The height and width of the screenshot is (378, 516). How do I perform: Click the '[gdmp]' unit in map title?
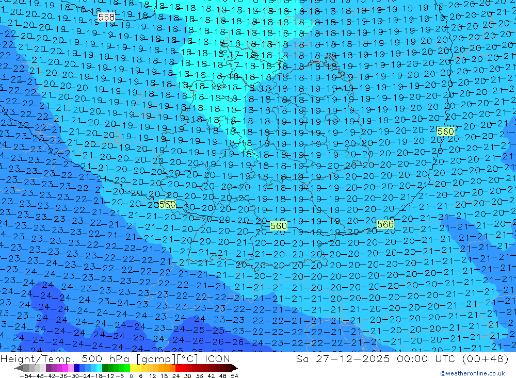pos(156,359)
